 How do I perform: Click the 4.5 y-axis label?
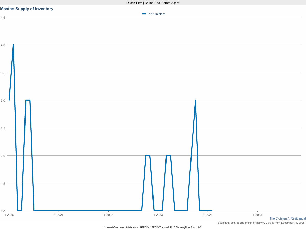(3, 17)
